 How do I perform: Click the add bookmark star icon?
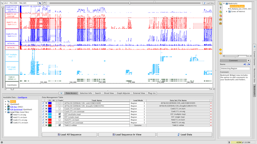point(220,12)
